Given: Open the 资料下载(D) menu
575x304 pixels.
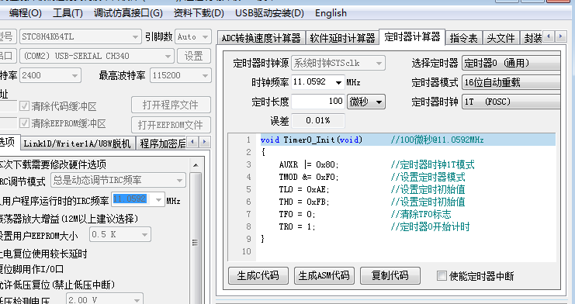Looking at the screenshot, I should (199, 13).
